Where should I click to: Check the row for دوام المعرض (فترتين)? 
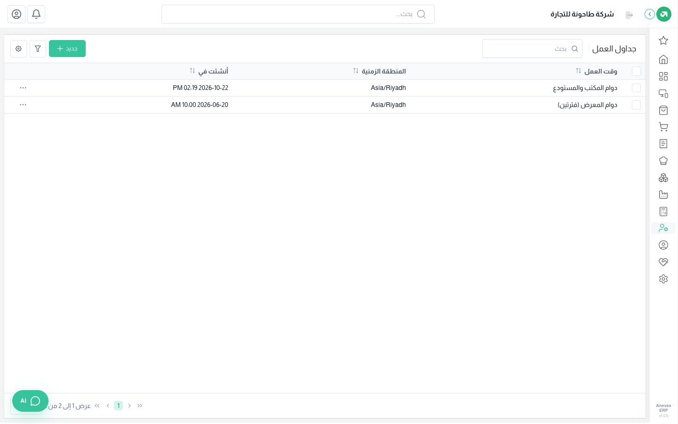pyautogui.click(x=636, y=105)
